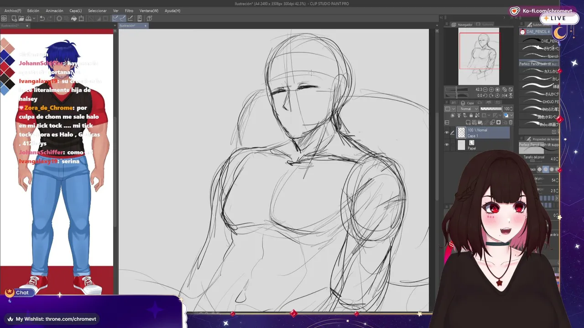Open the Filtro menu
The height and width of the screenshot is (328, 584).
coord(129,10)
